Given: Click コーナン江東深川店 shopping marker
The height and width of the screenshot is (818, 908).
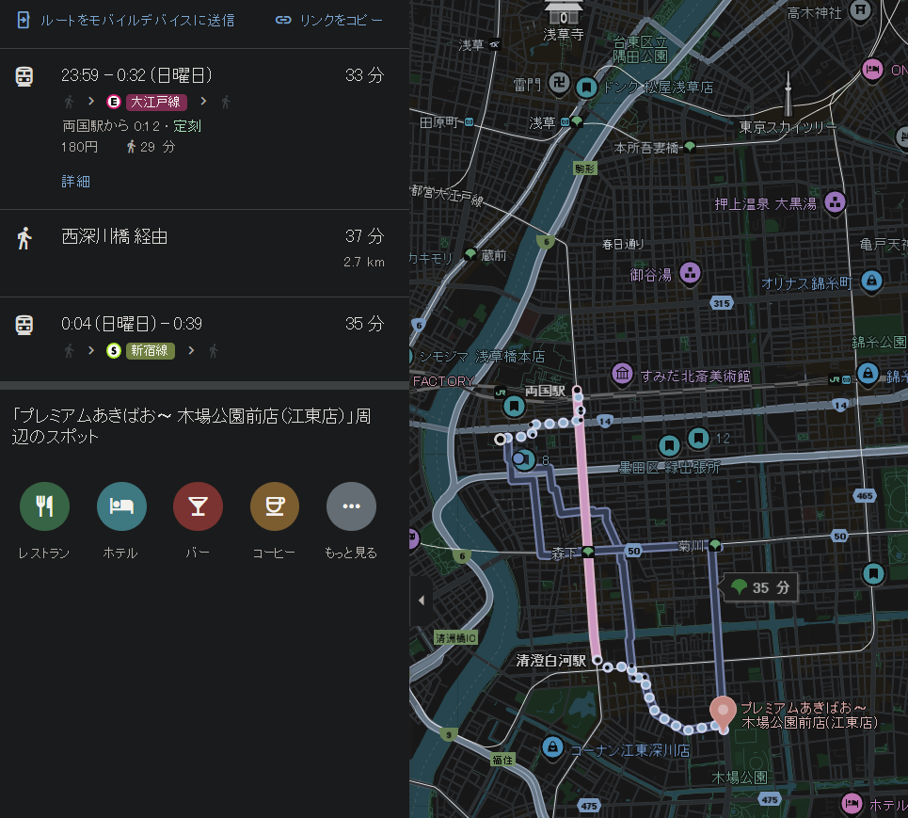Looking at the screenshot, I should [x=552, y=747].
